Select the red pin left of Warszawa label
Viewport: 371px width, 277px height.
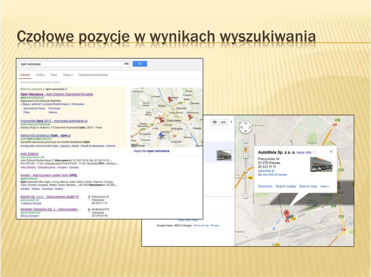[x=161, y=120]
